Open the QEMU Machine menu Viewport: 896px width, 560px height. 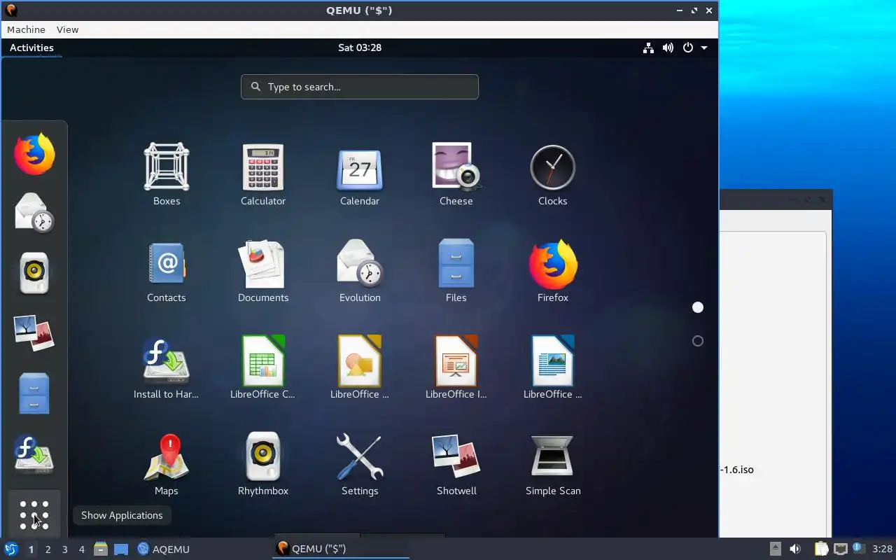[26, 29]
